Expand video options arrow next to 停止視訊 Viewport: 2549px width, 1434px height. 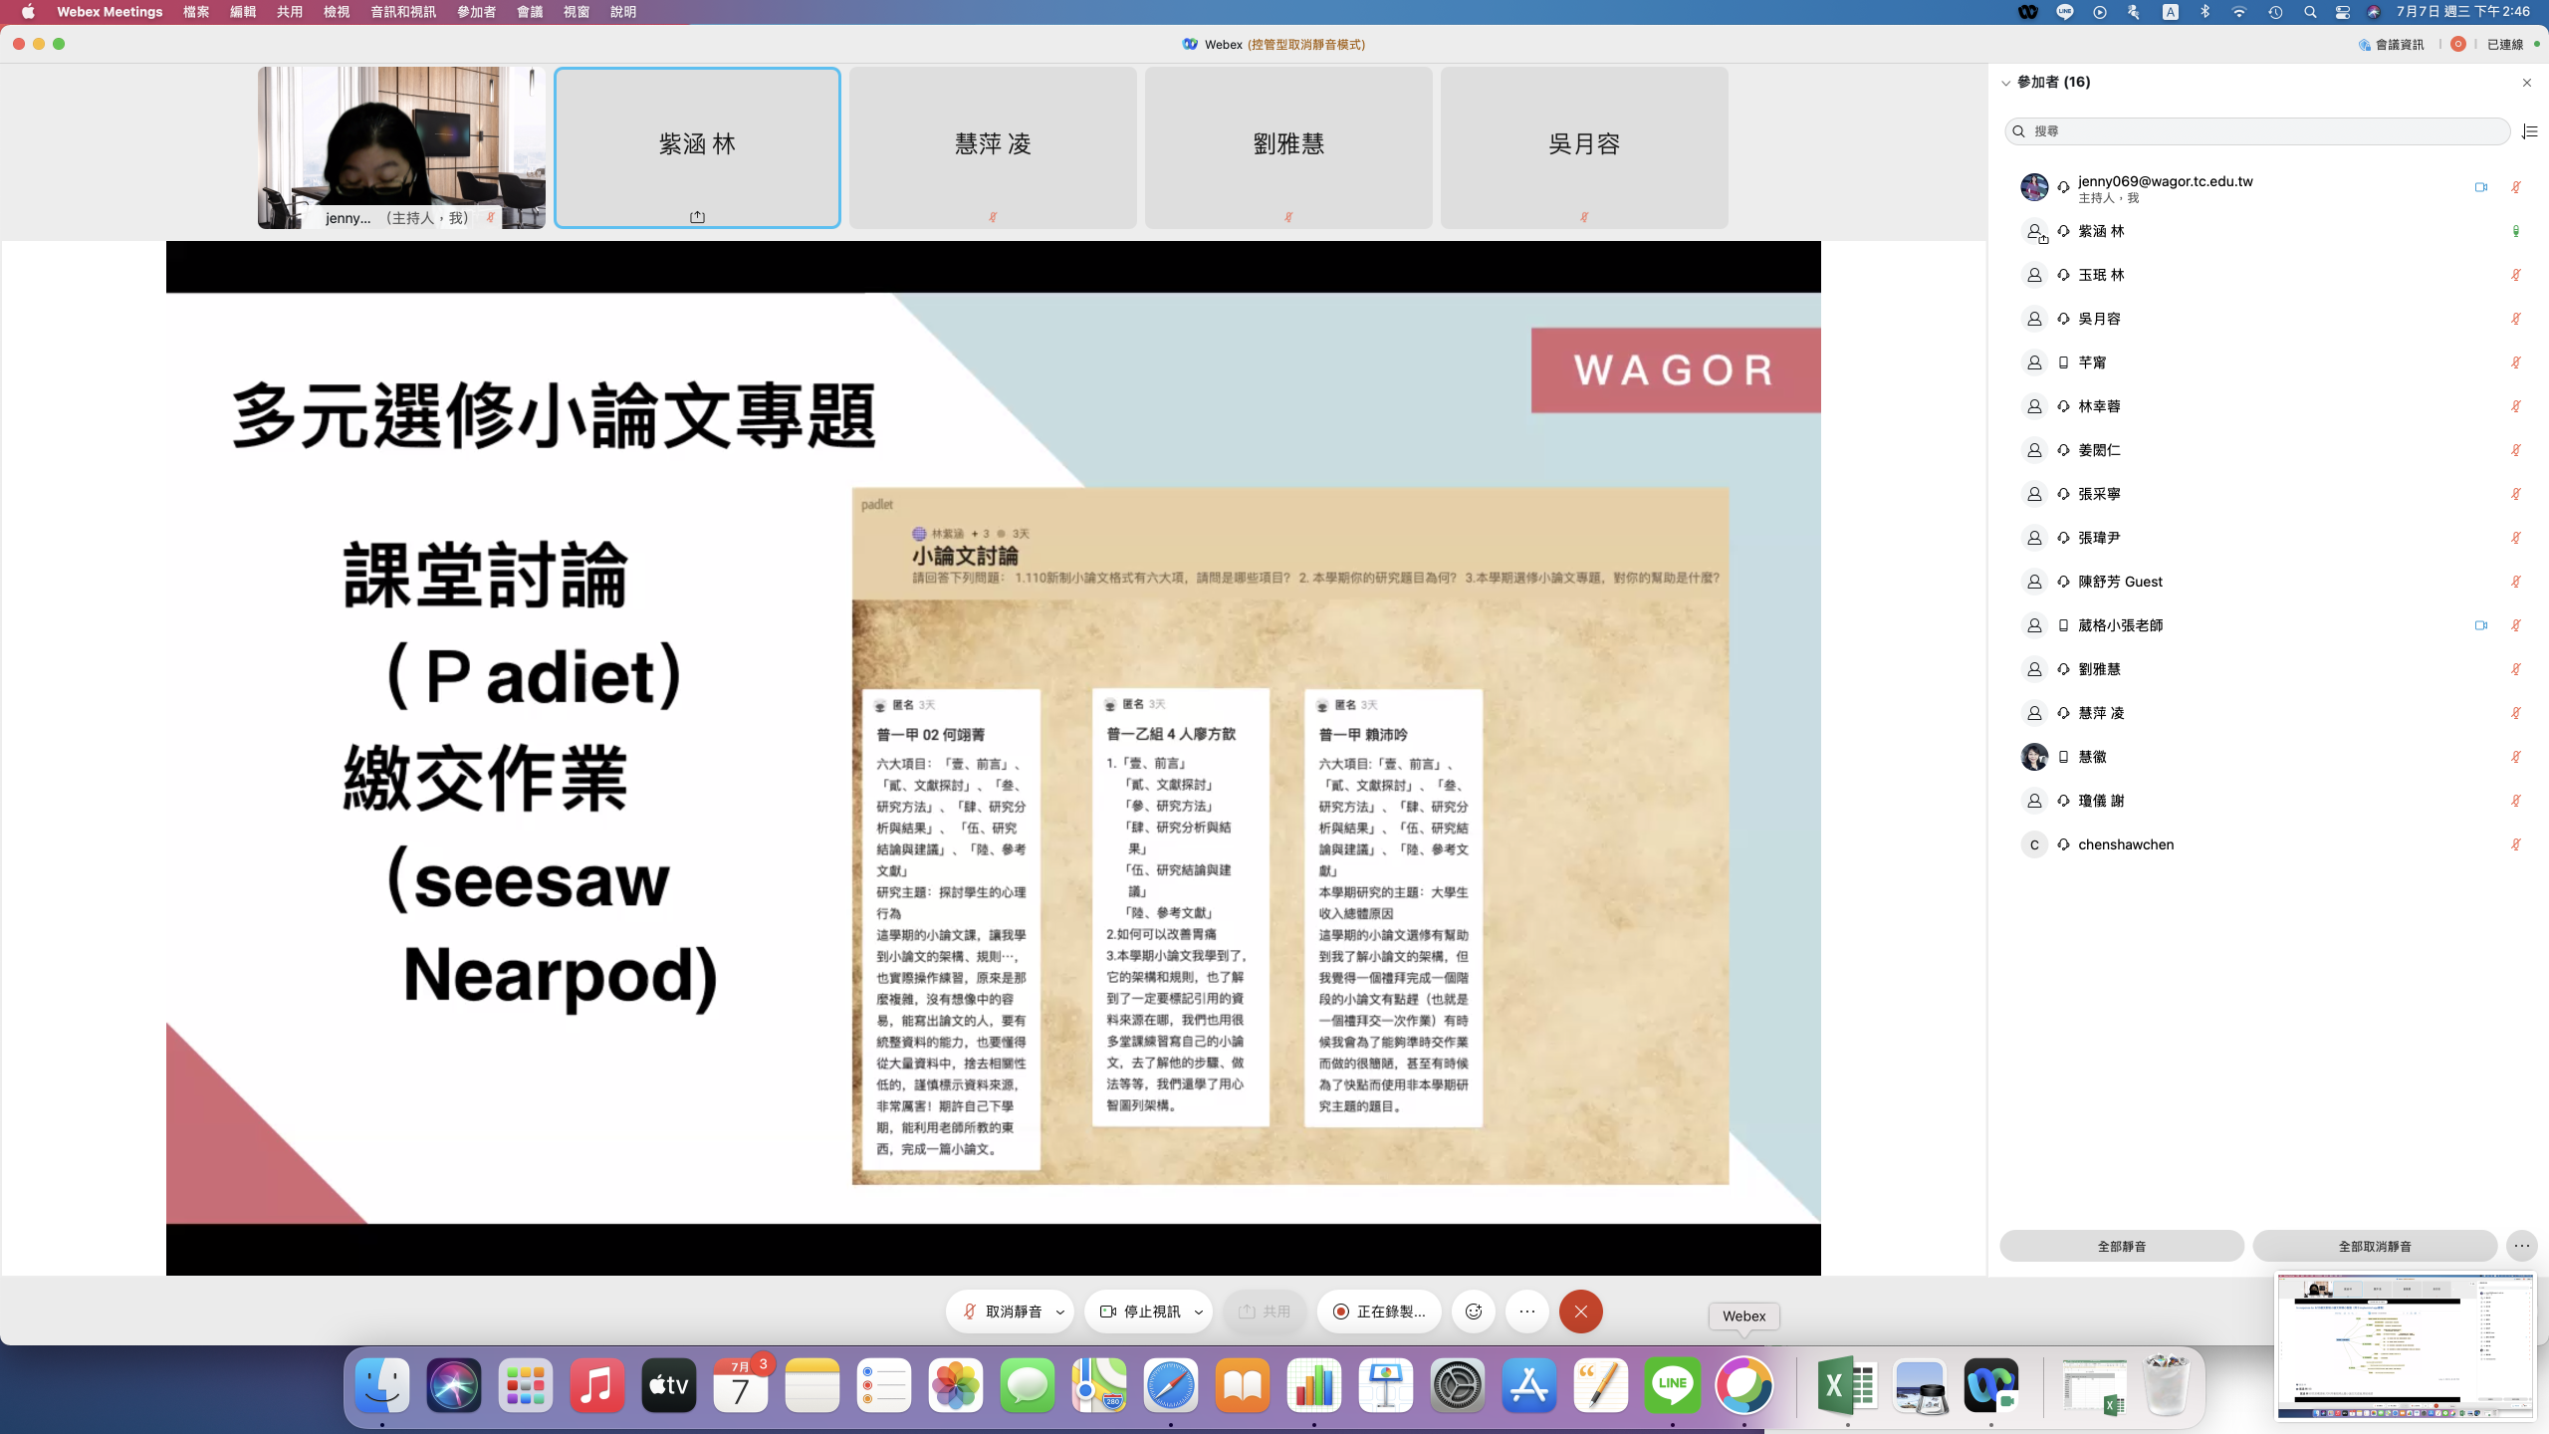pyautogui.click(x=1199, y=1313)
